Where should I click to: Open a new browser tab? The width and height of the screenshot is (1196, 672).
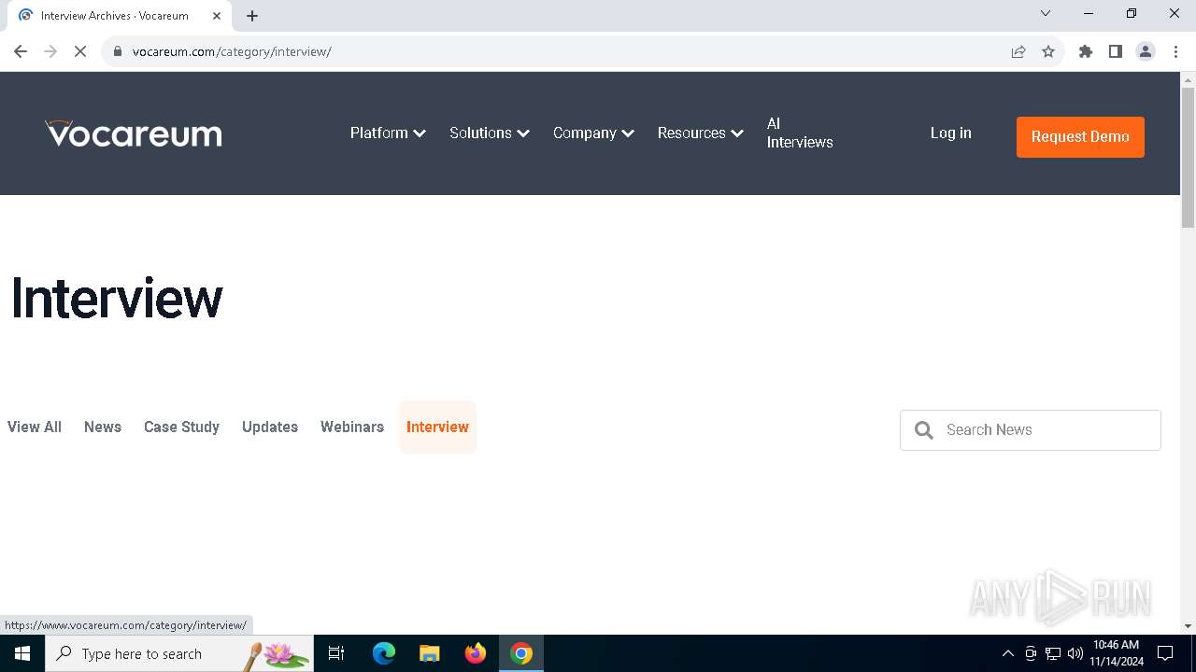(x=252, y=16)
